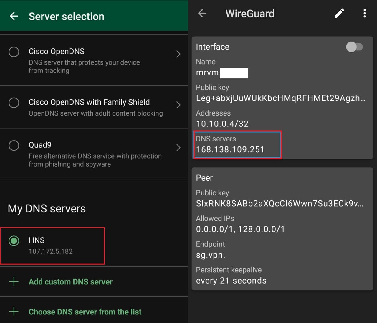Screen dimensions: 377x323
Task: Go back from the Server selection screen
Action: click(14, 16)
